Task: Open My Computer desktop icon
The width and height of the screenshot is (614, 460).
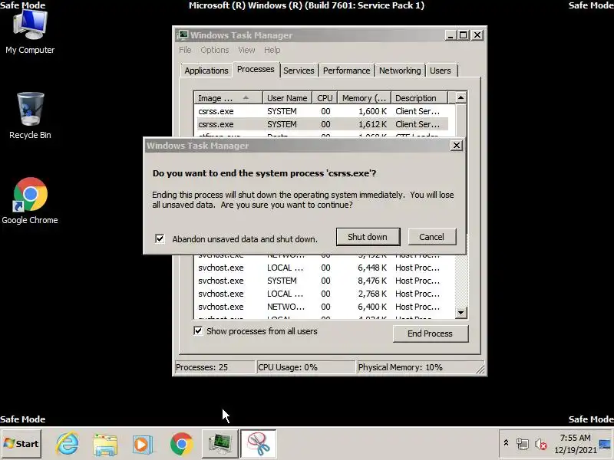Action: [x=30, y=32]
